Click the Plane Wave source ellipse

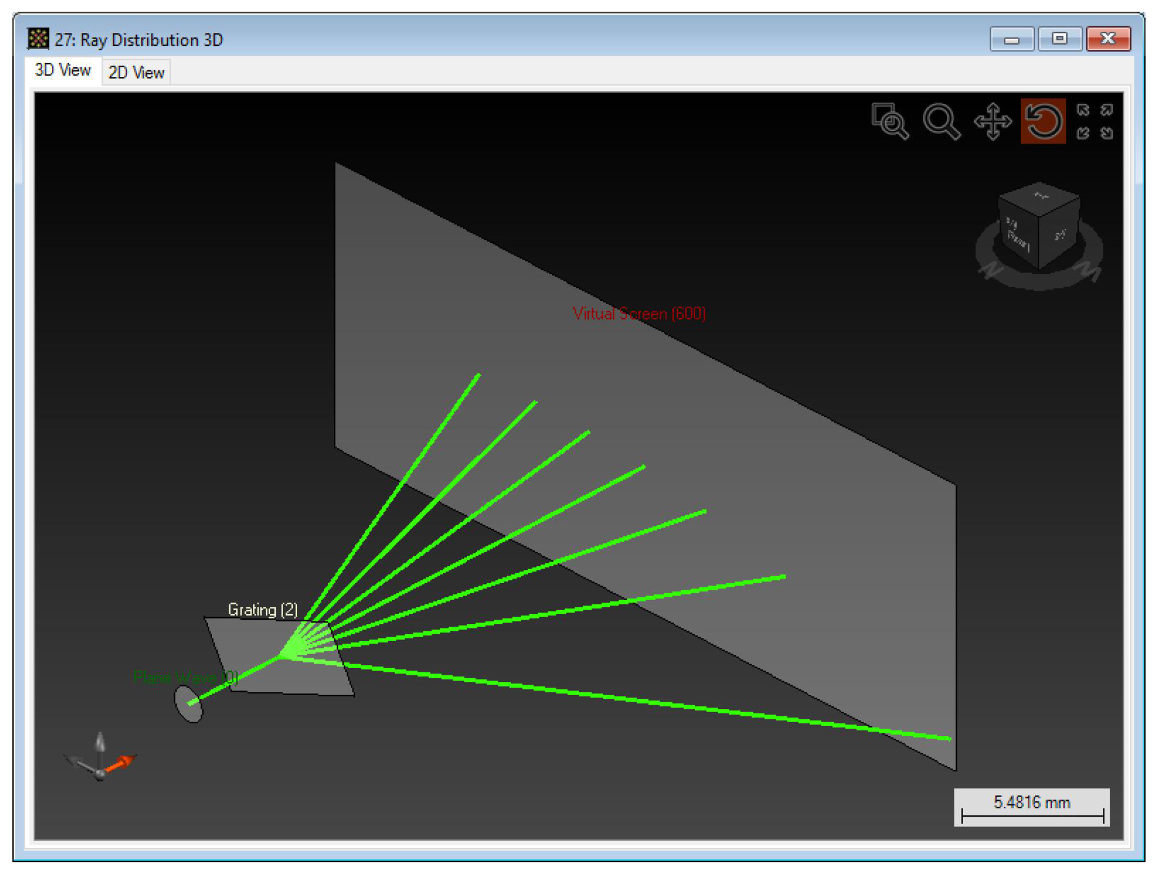(x=188, y=704)
